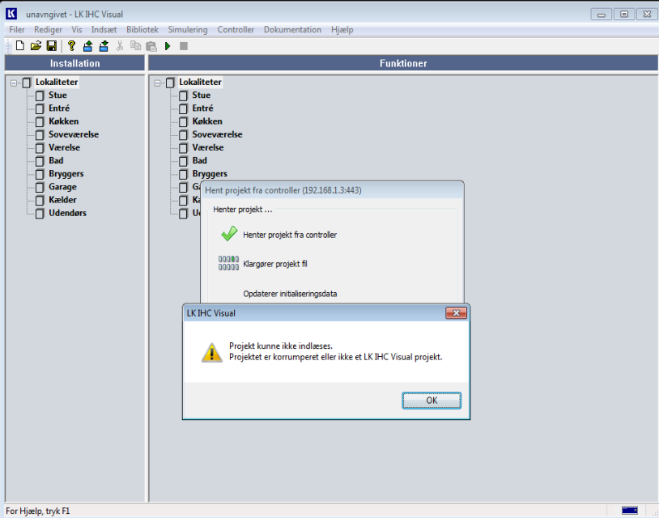The width and height of the screenshot is (659, 518).
Task: Click the new project toolbar icon
Action: (x=20, y=46)
